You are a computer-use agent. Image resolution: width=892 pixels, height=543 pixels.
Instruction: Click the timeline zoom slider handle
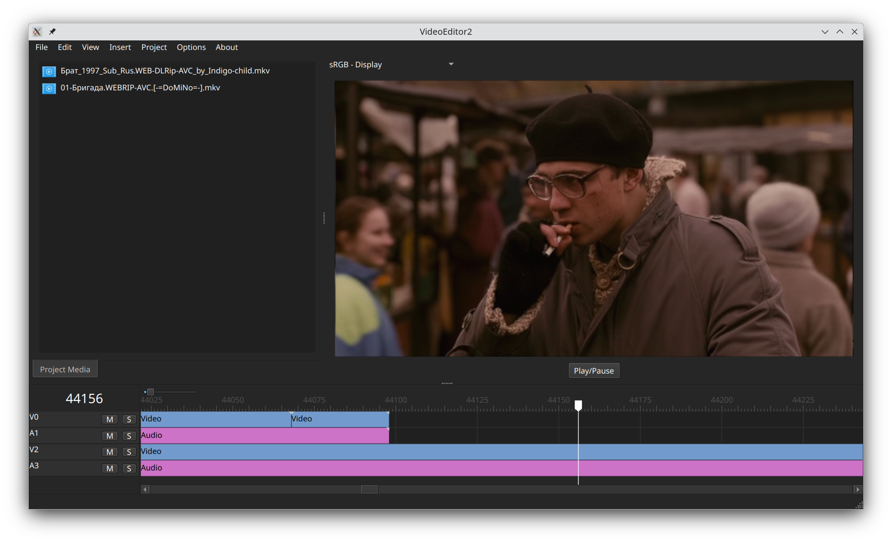tap(150, 392)
